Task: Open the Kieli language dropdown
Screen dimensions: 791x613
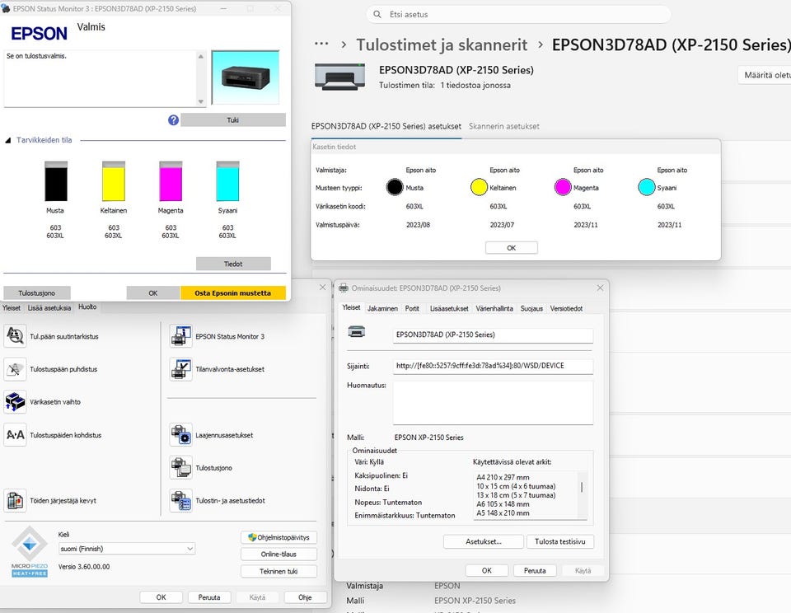Action: pyautogui.click(x=127, y=549)
